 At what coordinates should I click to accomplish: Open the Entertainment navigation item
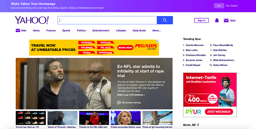coord(101,30)
